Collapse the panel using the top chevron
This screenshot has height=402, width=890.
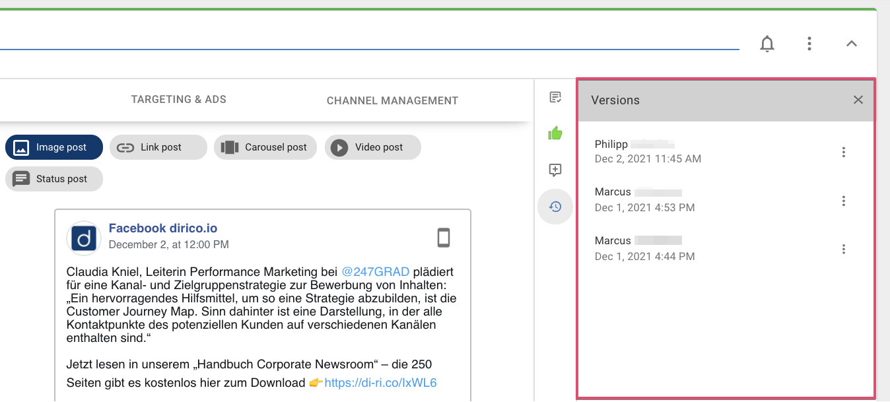click(x=851, y=44)
